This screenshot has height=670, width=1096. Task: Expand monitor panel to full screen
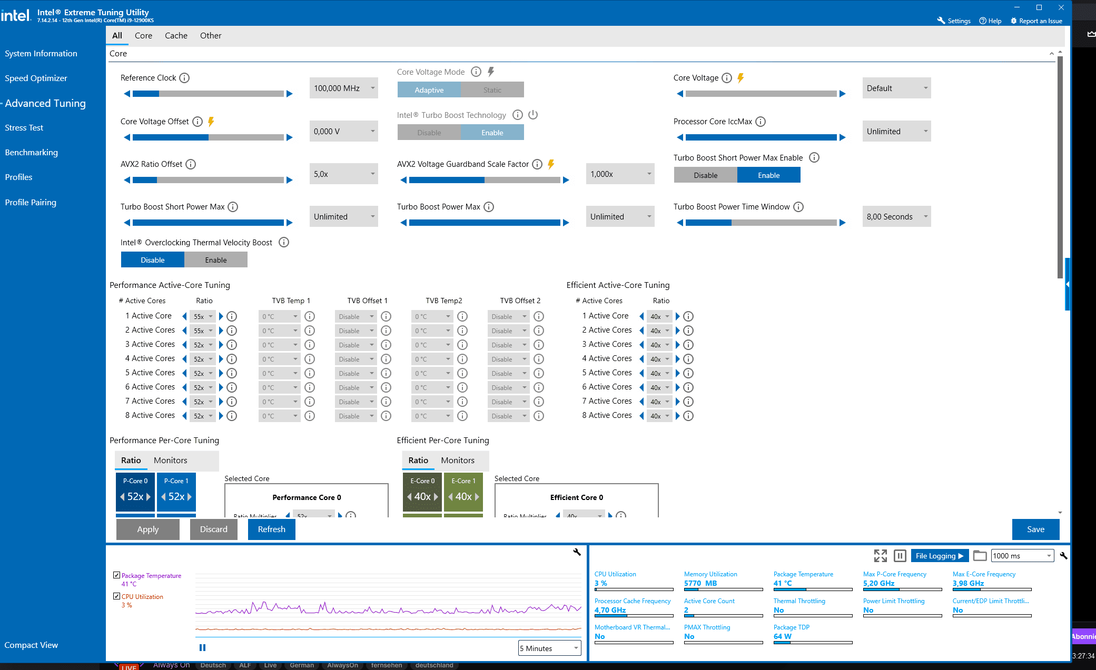(880, 556)
